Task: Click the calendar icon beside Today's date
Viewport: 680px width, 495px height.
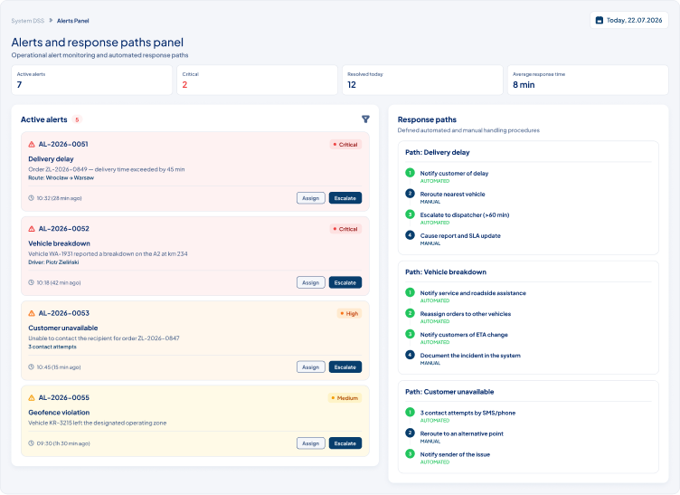Action: tap(600, 21)
